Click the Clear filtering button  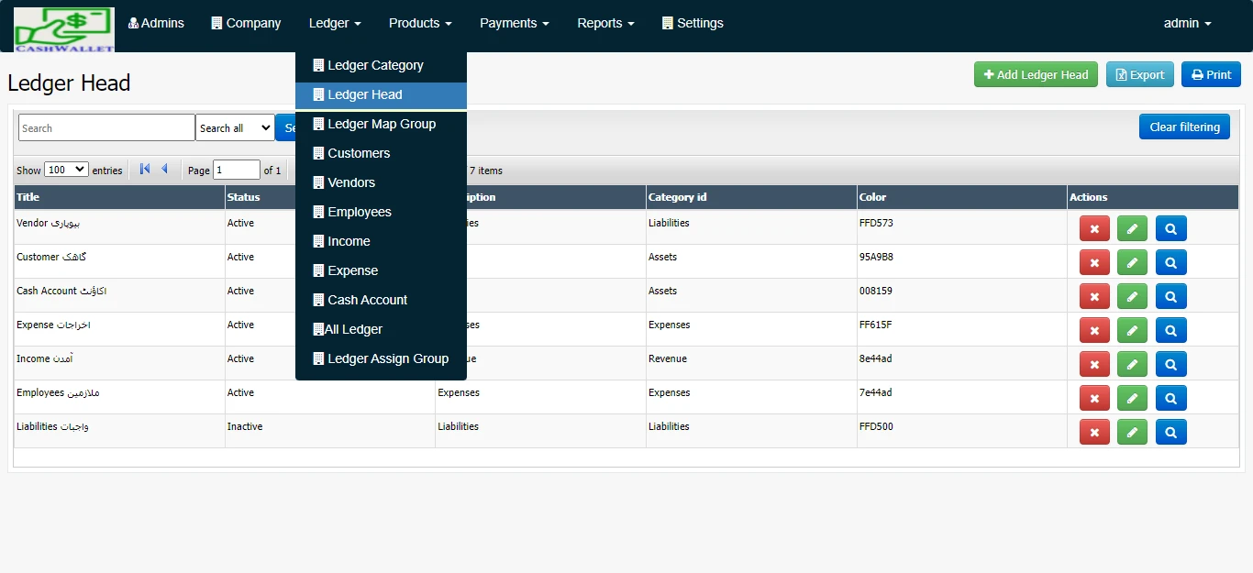(x=1184, y=127)
